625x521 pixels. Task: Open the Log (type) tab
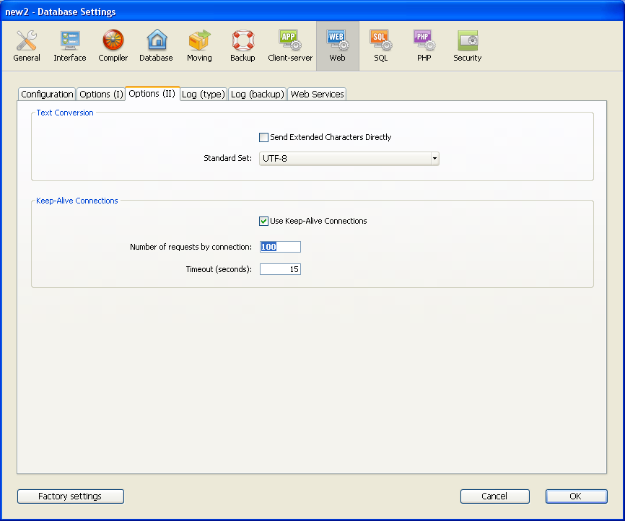[204, 95]
